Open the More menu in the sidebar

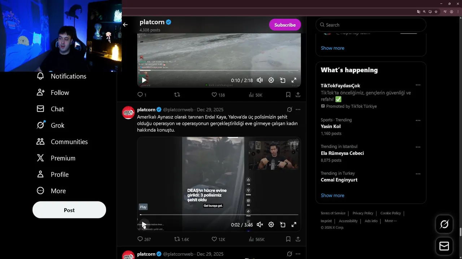51,191
